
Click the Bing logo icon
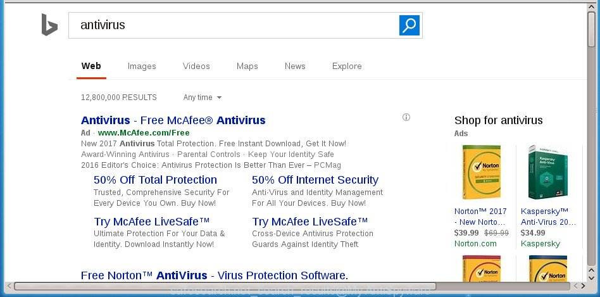click(x=49, y=25)
